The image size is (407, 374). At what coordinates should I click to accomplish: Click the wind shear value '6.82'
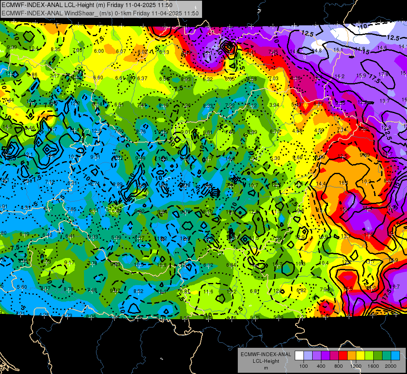[301, 290]
